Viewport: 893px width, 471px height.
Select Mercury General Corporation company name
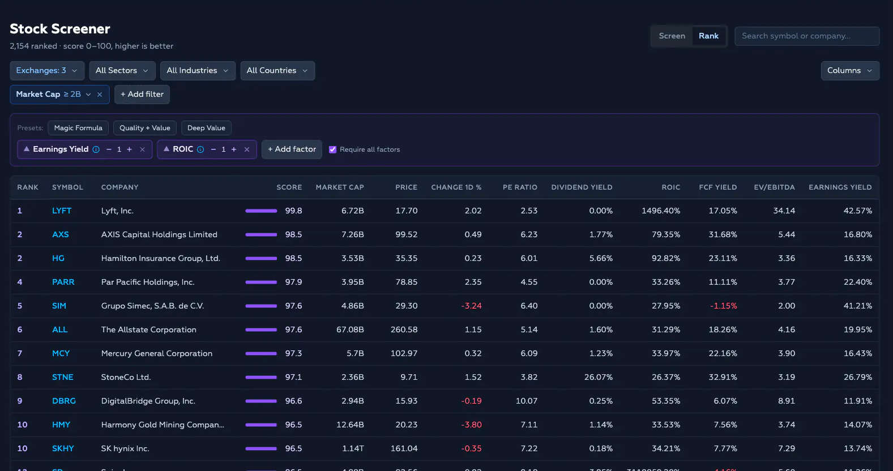pyautogui.click(x=157, y=354)
